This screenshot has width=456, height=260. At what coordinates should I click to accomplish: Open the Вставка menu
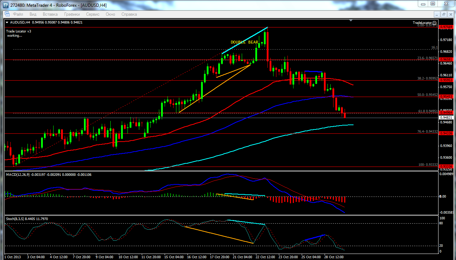click(x=50, y=14)
